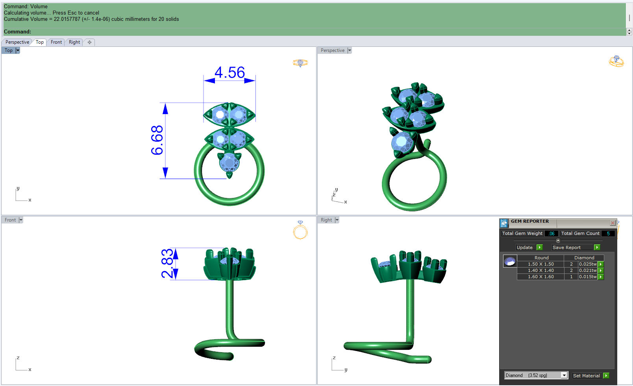
Task: Open the Perspective viewport title menu arrow
Action: [x=350, y=50]
